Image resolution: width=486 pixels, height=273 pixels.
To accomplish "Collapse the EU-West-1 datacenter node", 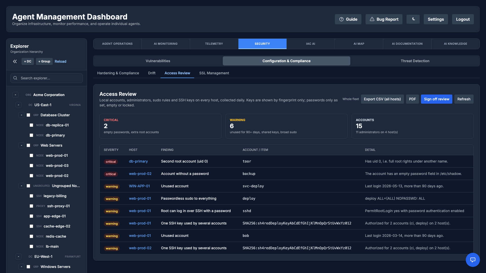I will (x=18, y=257).
